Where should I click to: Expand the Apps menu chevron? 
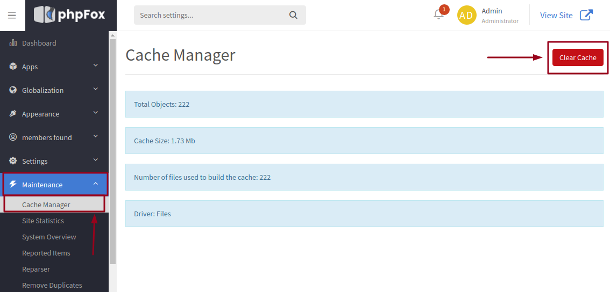(x=96, y=65)
